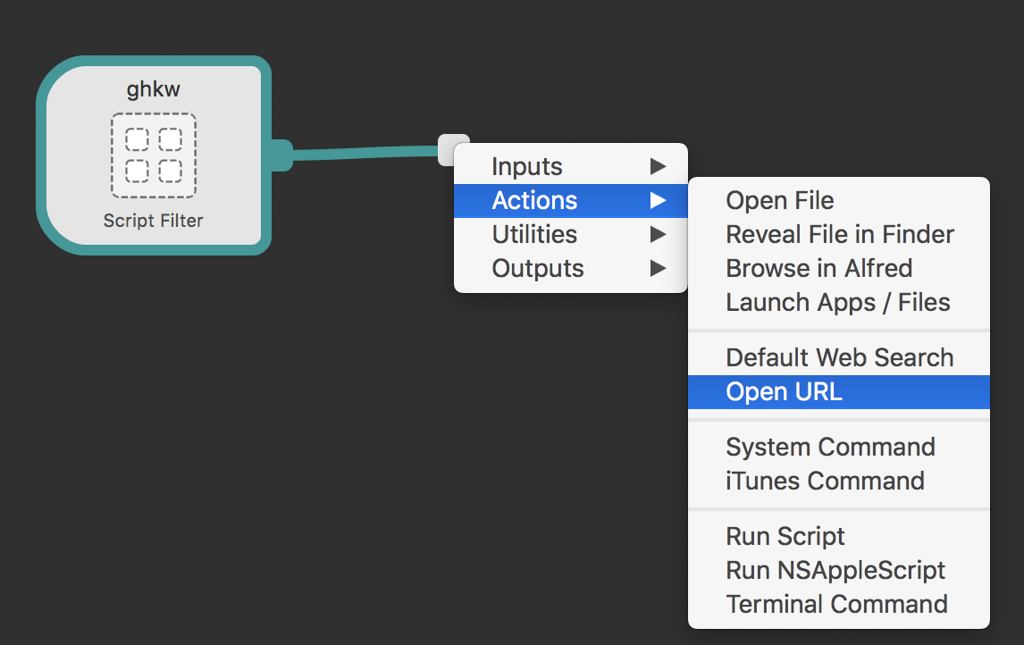The height and width of the screenshot is (645, 1024).
Task: Choose the Default Web Search action
Action: click(x=838, y=357)
